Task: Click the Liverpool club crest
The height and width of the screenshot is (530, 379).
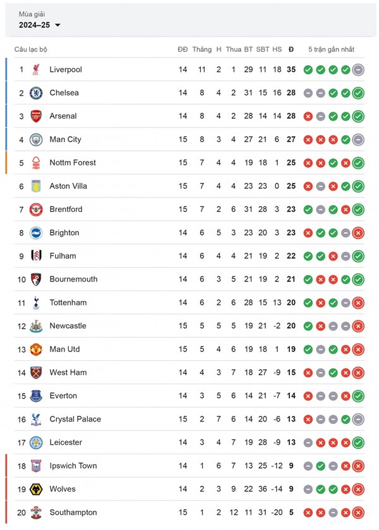Action: pyautogui.click(x=36, y=69)
